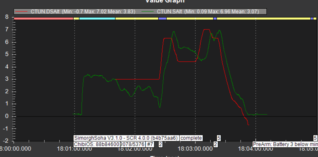Viewport: 318px width, 157px height.
Task: Click the CTUN.DSAlt legend entry
Action: coord(75,11)
